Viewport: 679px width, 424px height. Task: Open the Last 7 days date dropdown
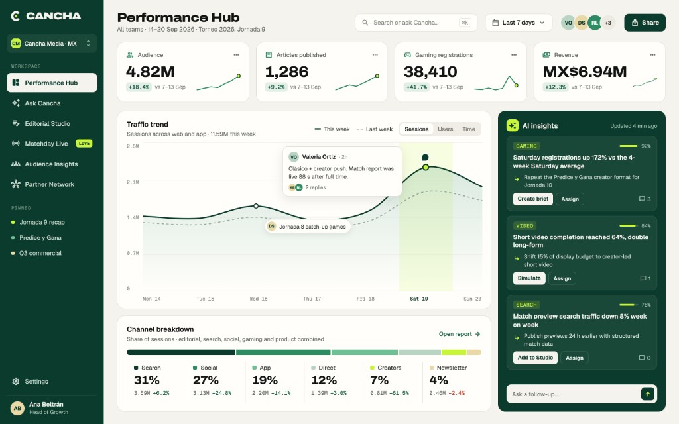point(519,23)
